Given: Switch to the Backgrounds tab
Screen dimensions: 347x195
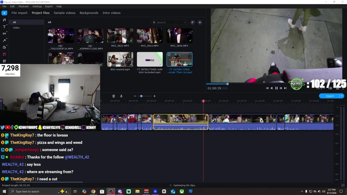Looking at the screenshot, I should [x=89, y=13].
